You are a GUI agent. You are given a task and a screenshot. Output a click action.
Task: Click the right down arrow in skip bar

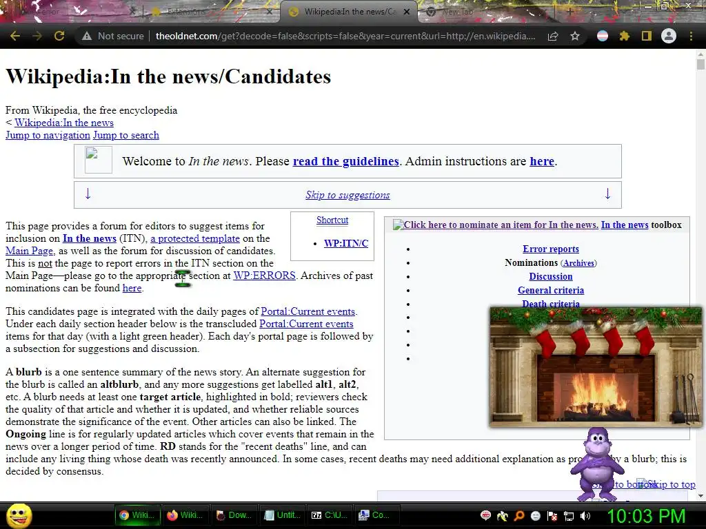click(607, 194)
